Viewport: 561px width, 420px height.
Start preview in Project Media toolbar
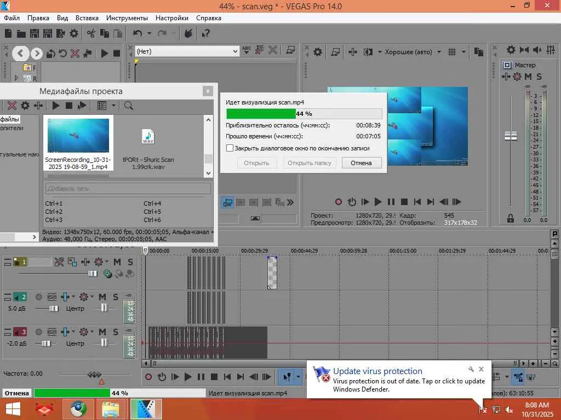tap(56, 106)
